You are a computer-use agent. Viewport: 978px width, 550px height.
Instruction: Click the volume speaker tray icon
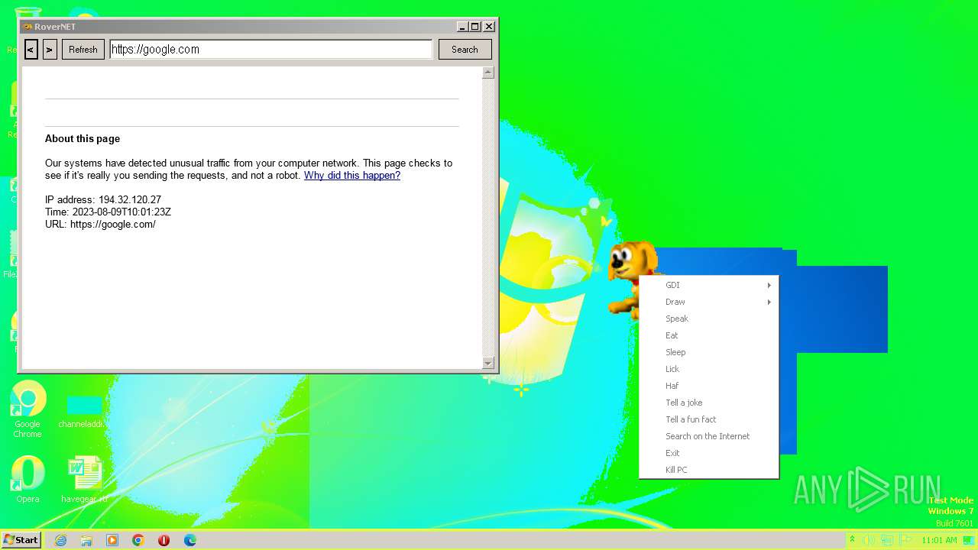point(869,540)
